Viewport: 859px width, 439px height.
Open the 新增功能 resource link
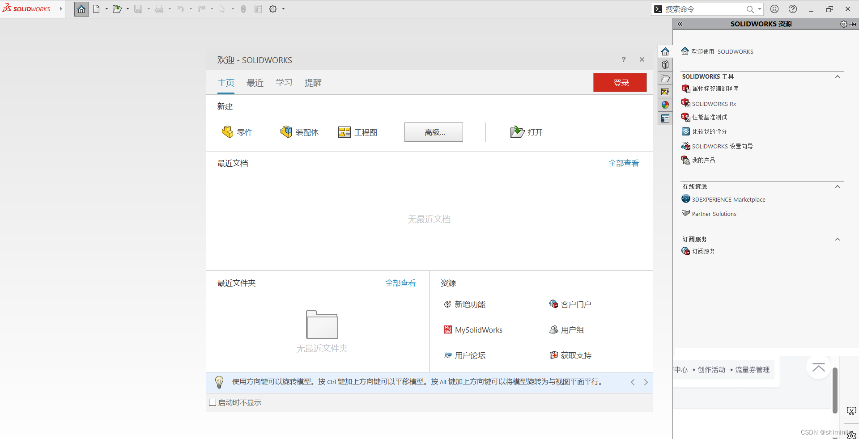pos(464,304)
